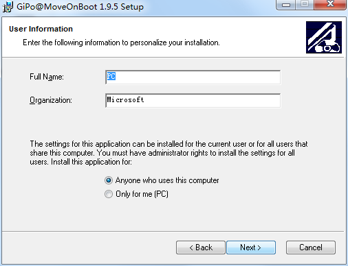348x266 pixels.
Task: Select Anyone who uses this computer
Action: click(x=109, y=180)
